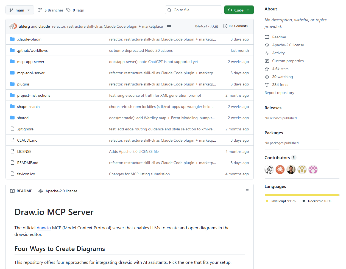This screenshot has height=269, width=346.
Task: Open the mcp-app-server folder name
Action: pos(30,62)
